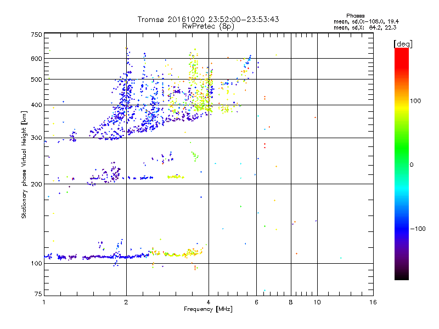Click y-axis tick label '75'
This screenshot has height=329, width=439.
[38, 294]
